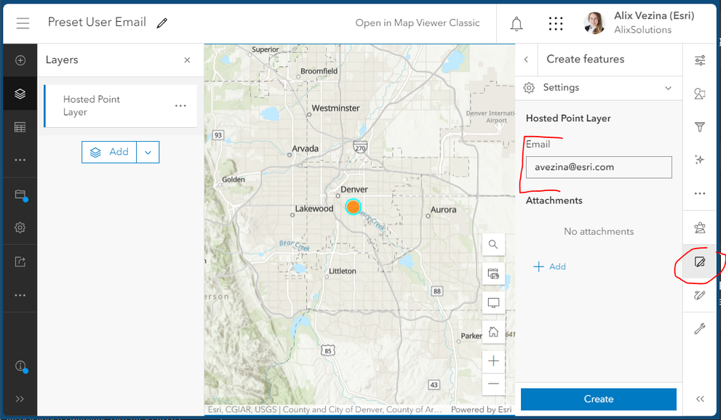Zoom in on the map
The image size is (726, 420).
[x=493, y=361]
